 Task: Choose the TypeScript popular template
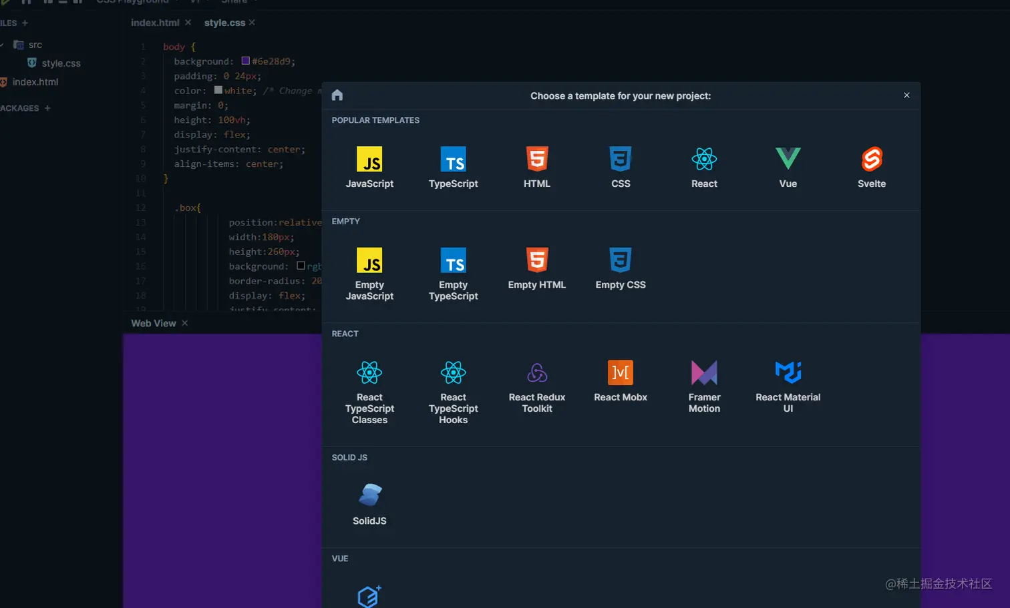click(x=454, y=167)
